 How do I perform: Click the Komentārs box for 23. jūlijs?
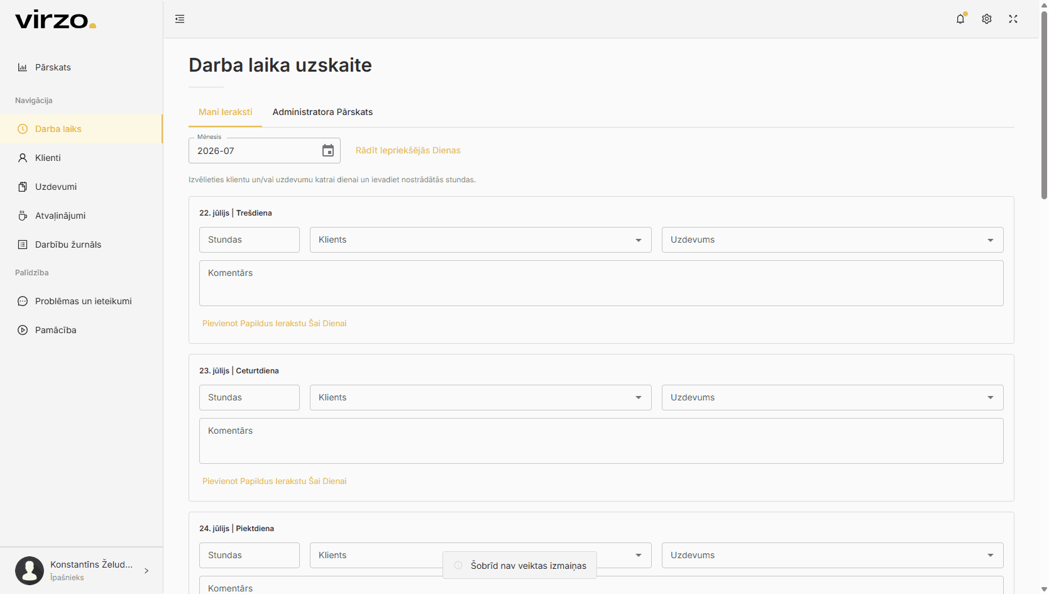[601, 441]
